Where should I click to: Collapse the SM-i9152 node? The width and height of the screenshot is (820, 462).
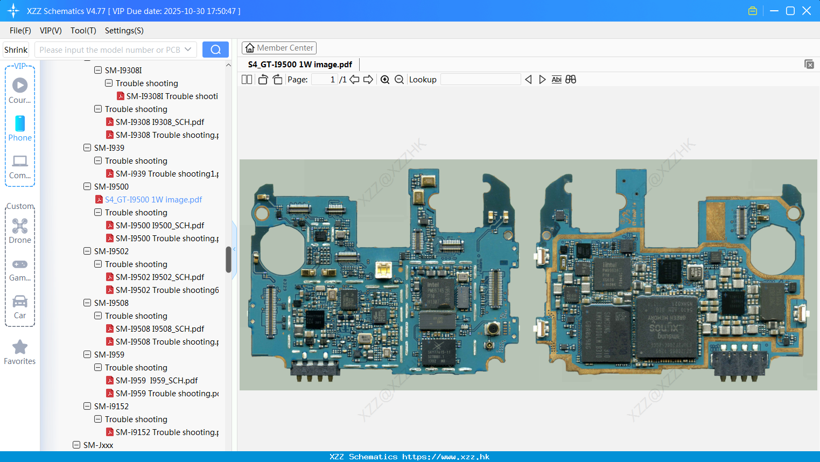87,406
